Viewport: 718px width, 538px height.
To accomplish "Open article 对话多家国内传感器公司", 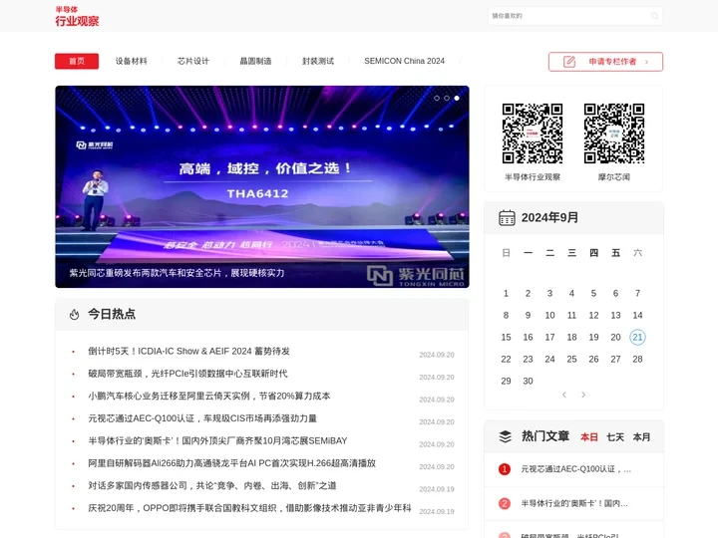I will 212,486.
